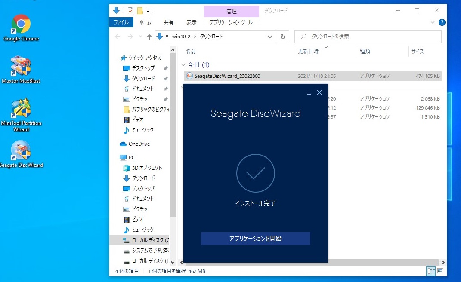The image size is (461, 282).
Task: Click the pin icon beside ダウンロード in Quick access
Action: point(166,78)
